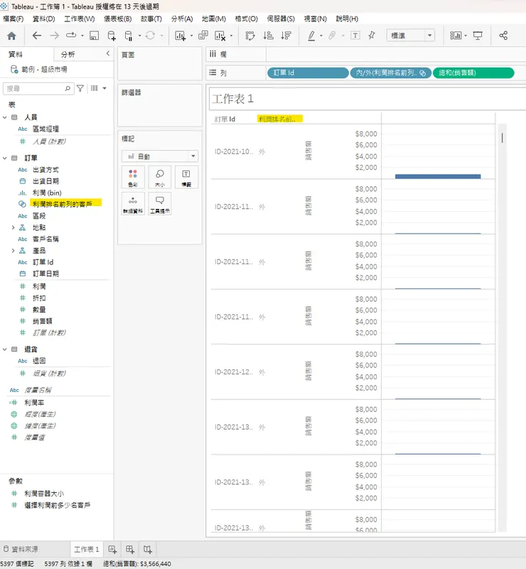Select the 利潤容器大小 parameter

click(44, 494)
